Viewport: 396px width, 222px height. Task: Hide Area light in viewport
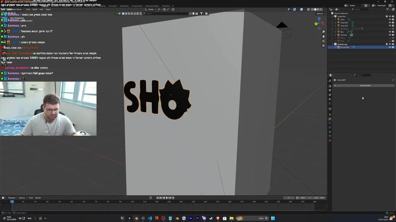click(390, 19)
